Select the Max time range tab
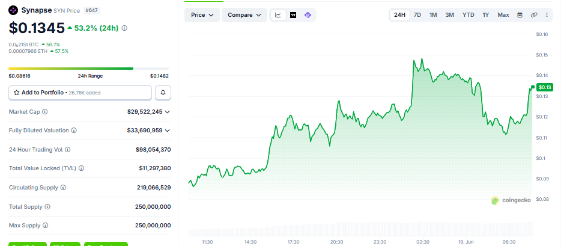The width and height of the screenshot is (561, 246). [x=503, y=15]
